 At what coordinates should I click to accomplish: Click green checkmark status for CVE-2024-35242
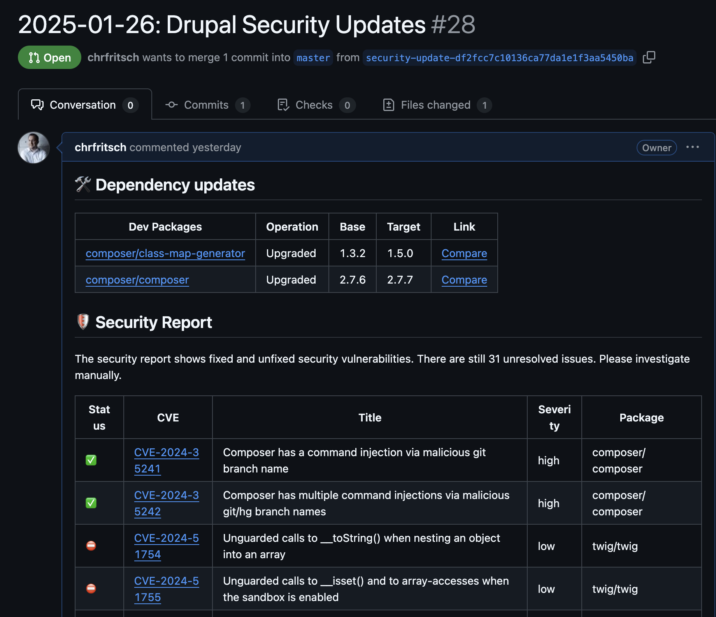91,503
